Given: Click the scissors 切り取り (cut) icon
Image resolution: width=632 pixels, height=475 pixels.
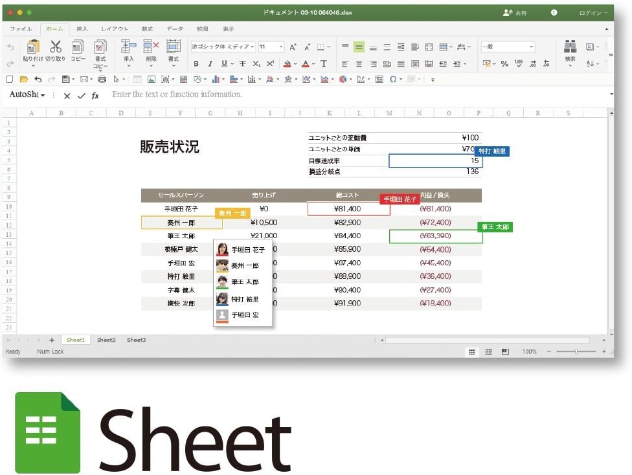Looking at the screenshot, I should pyautogui.click(x=56, y=47).
